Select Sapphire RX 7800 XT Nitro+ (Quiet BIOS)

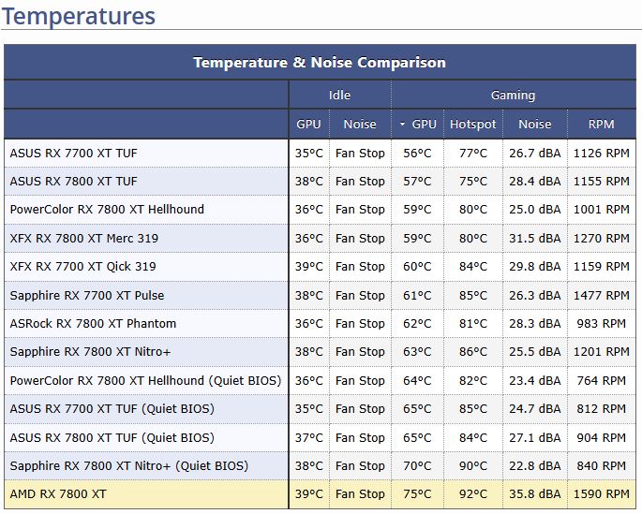[129, 465]
